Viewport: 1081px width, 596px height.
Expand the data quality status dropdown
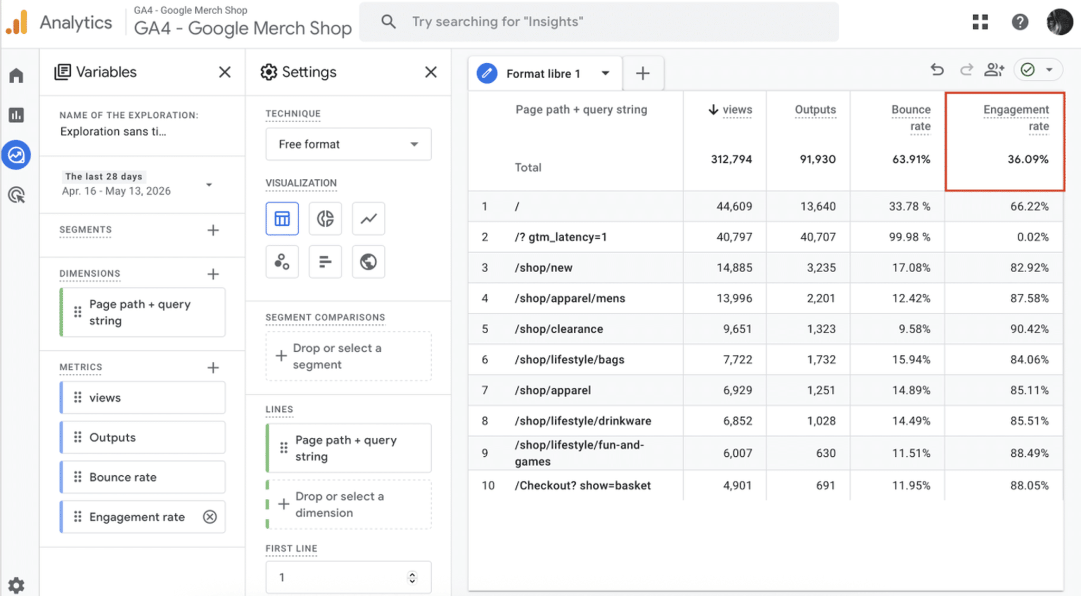[1049, 70]
